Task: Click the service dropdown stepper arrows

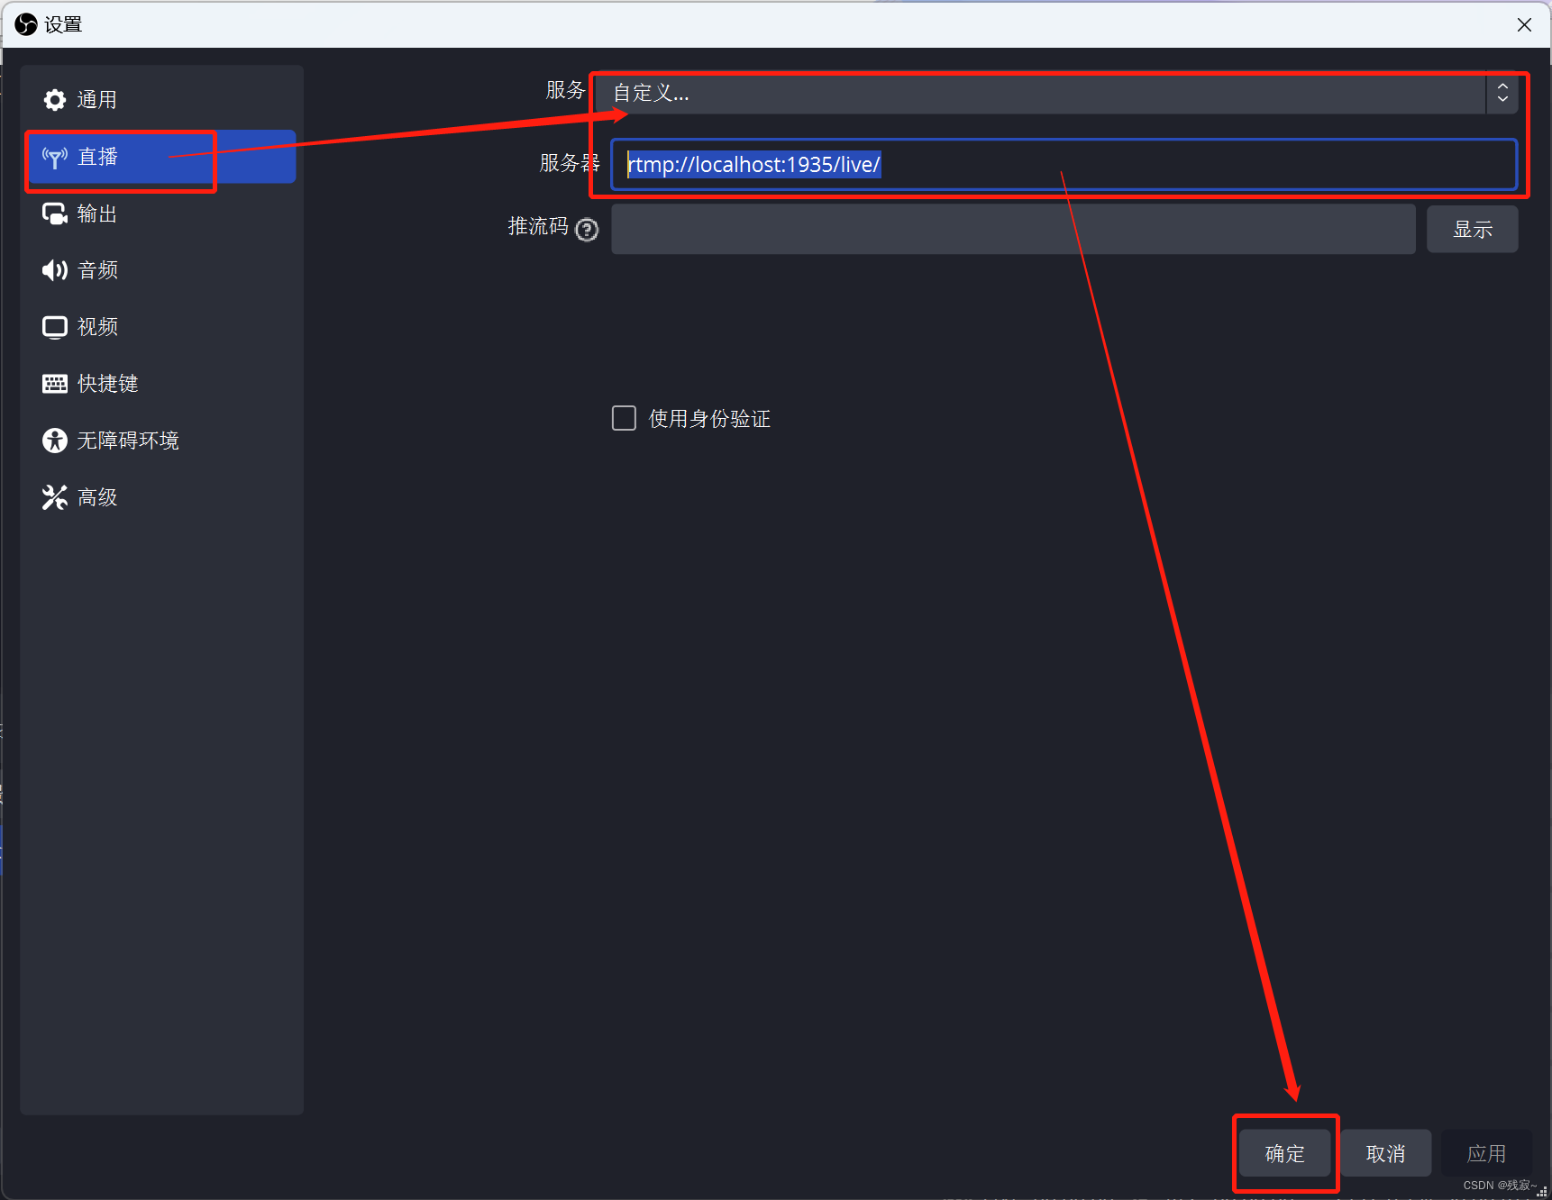Action: pos(1503,93)
